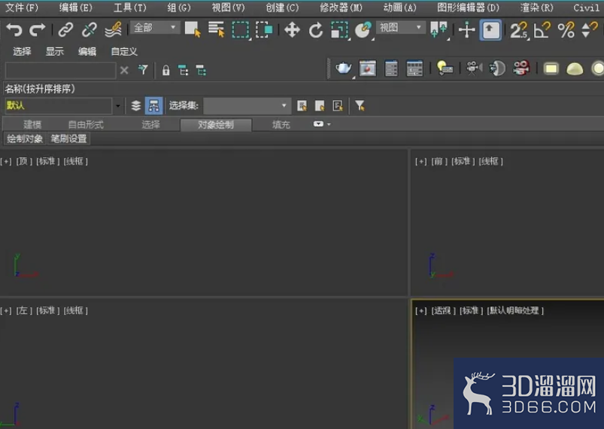Toggle the Keyboard Shortcut Override button
The width and height of the screenshot is (604, 429).
point(490,29)
